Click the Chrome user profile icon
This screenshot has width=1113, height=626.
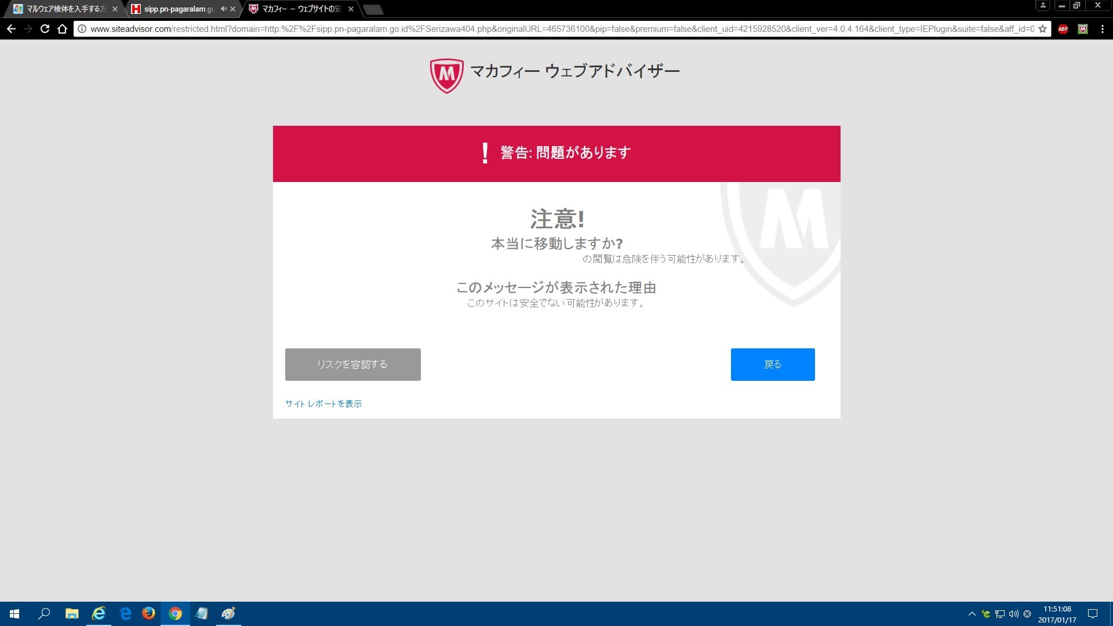point(1043,5)
